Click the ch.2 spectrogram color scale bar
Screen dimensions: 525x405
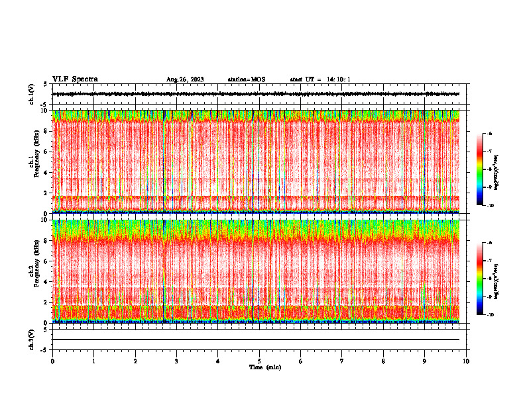[x=479, y=279]
